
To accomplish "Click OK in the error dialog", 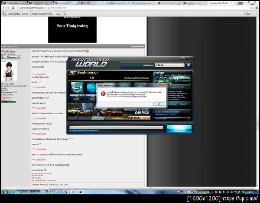I will coord(159,104).
